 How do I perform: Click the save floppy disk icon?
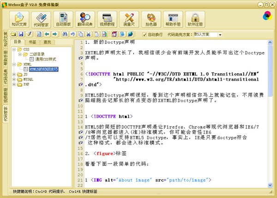tap(21, 34)
